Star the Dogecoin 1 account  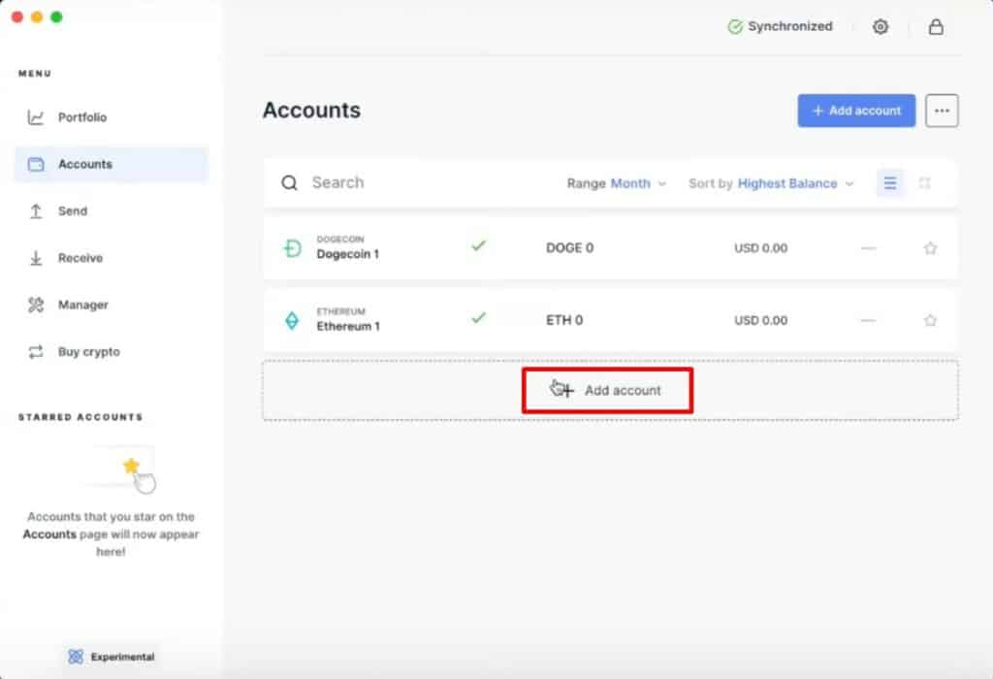pyautogui.click(x=930, y=247)
